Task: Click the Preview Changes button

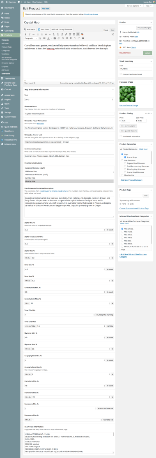Action: click(144, 28)
